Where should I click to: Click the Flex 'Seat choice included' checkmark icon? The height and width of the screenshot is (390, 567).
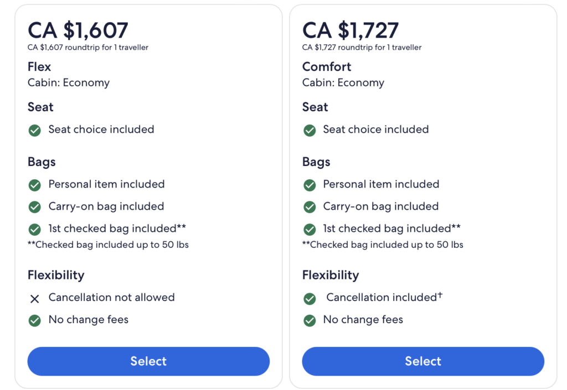point(35,131)
